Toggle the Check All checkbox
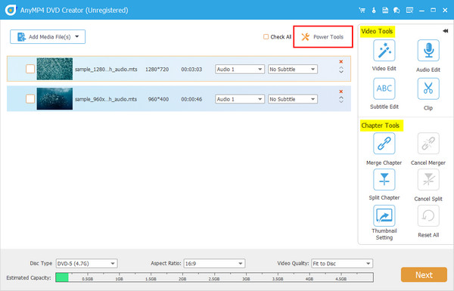The image size is (454, 291). pyautogui.click(x=266, y=37)
